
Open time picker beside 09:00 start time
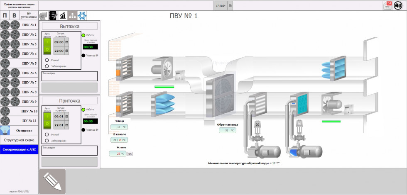[66, 42]
